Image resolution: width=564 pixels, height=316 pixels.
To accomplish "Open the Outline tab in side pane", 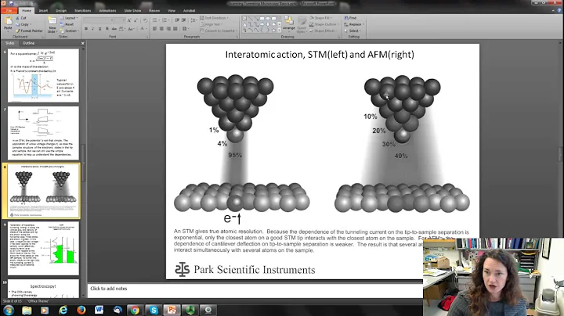I will pyautogui.click(x=28, y=43).
